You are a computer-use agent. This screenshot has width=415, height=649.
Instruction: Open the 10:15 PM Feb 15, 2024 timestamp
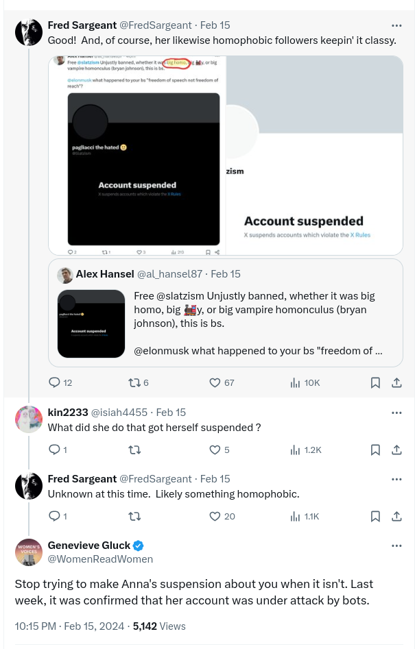point(69,626)
